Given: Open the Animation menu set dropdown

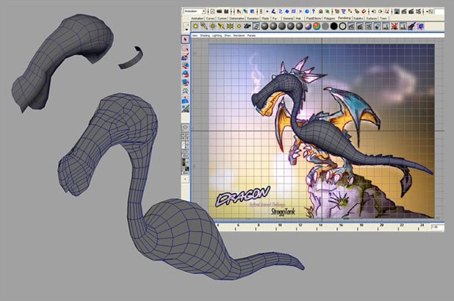Looking at the screenshot, I should (x=195, y=11).
